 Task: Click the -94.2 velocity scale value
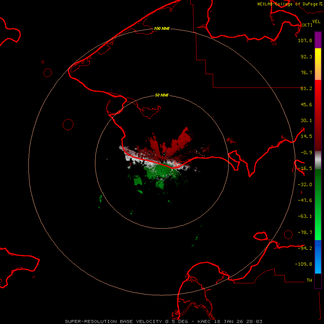tap(305, 248)
